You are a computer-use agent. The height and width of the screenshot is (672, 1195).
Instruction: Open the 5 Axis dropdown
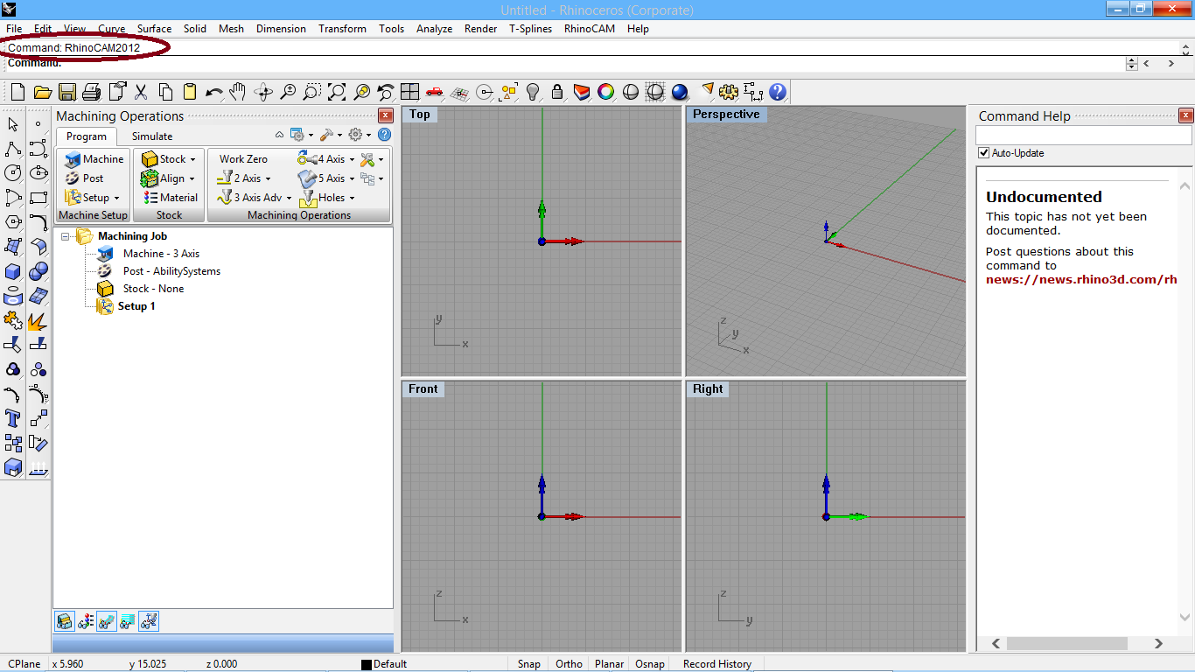point(327,178)
